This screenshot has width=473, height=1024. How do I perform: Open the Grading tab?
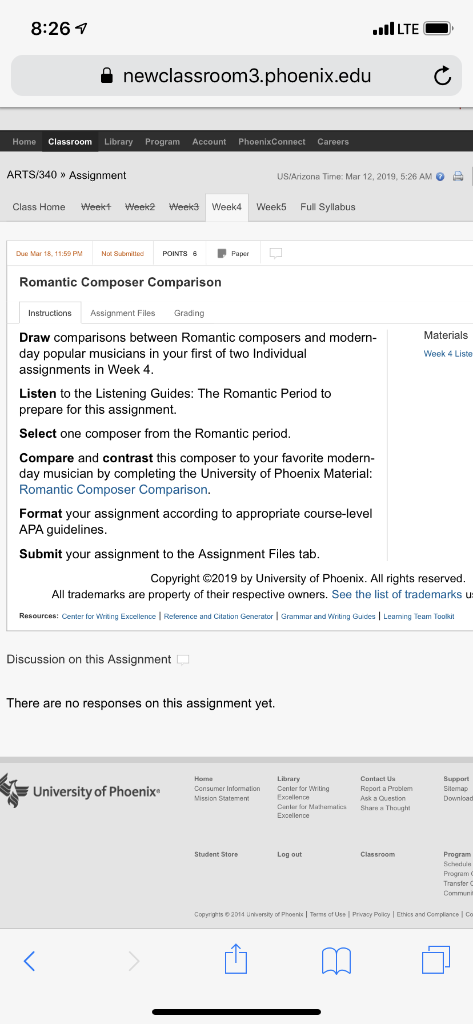click(189, 313)
